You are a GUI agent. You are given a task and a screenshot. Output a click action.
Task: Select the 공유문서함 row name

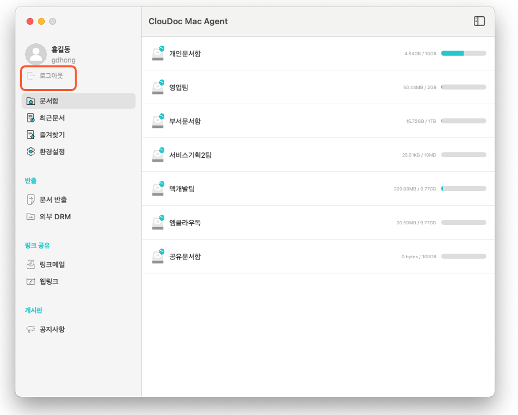[x=185, y=257]
